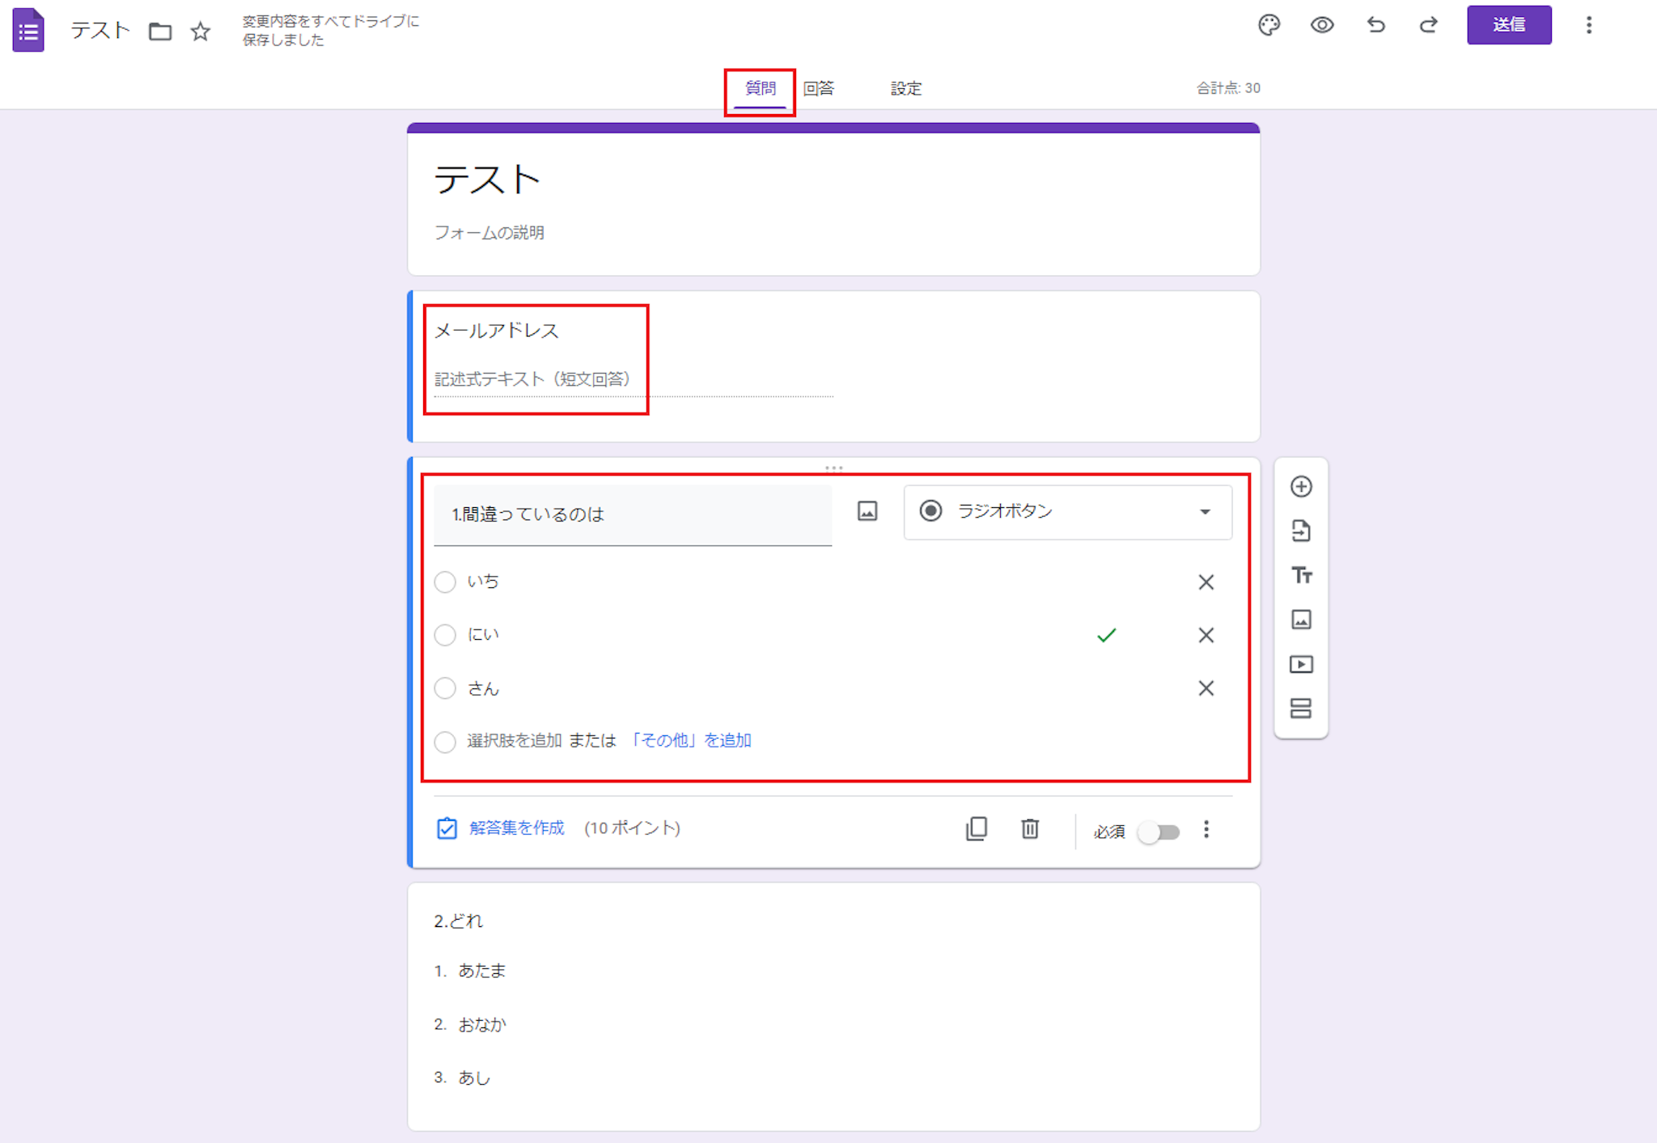
Task: Switch to the 設定 tab
Action: pyautogui.click(x=905, y=88)
